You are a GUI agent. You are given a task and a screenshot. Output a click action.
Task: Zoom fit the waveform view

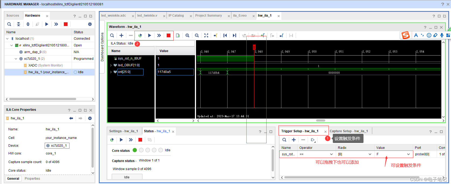click(206, 35)
